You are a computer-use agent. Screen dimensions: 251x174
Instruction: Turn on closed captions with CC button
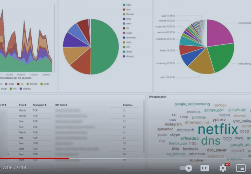click(205, 168)
